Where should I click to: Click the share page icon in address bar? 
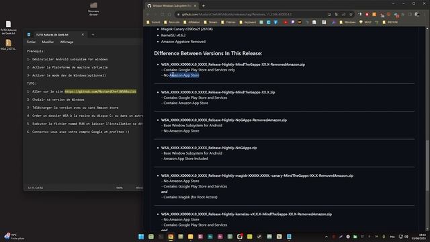(343, 14)
